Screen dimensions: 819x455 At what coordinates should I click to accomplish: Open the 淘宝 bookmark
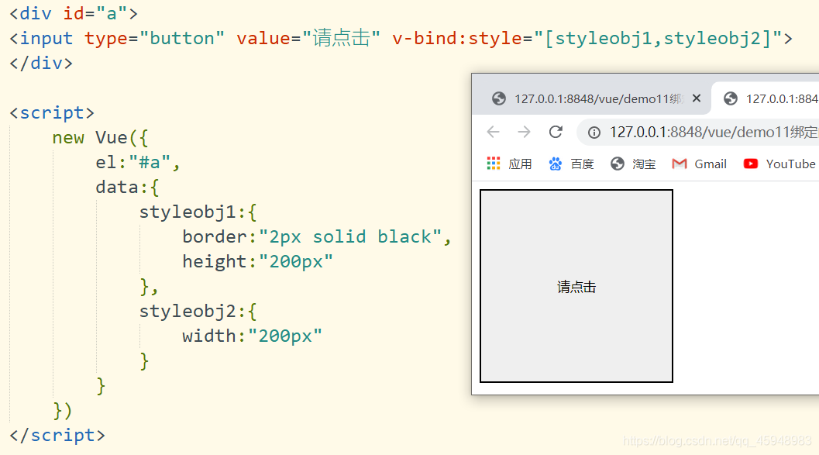point(633,164)
